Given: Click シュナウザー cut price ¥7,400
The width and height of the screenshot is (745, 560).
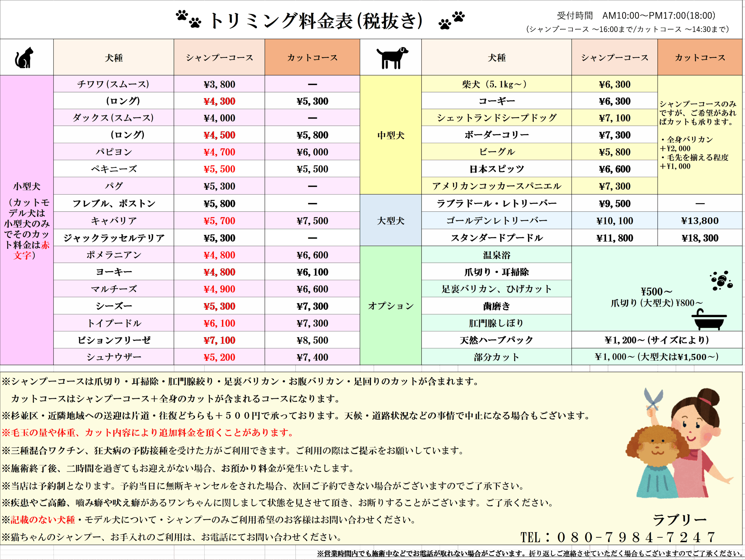Looking at the screenshot, I should (x=312, y=357).
